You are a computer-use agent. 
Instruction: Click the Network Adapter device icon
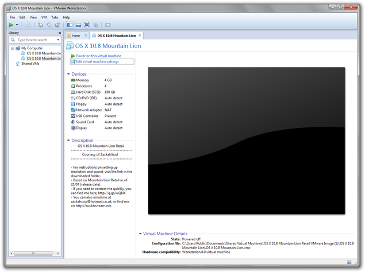pyautogui.click(x=73, y=110)
